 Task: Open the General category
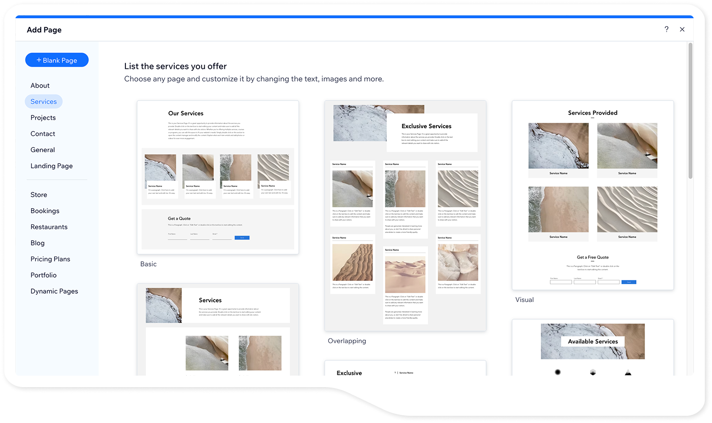43,150
